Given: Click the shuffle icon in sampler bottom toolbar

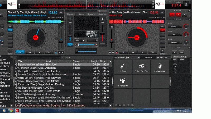Looking at the screenshot, I should point(124,105).
